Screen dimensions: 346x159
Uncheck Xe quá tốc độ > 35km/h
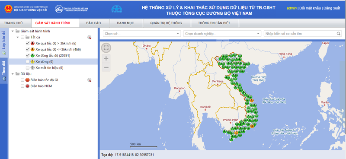coord(28,43)
